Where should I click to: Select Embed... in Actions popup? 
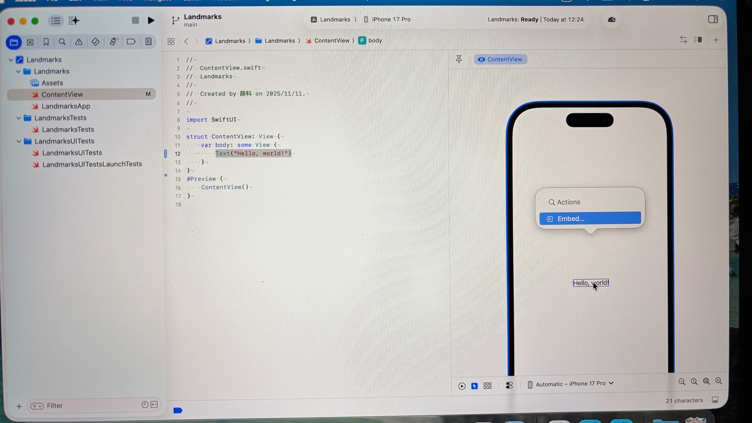point(590,218)
